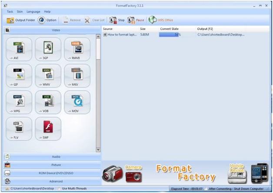Pause the conversion with the Pause icon
Image resolution: width=273 pixels, height=193 pixels.
[131, 20]
